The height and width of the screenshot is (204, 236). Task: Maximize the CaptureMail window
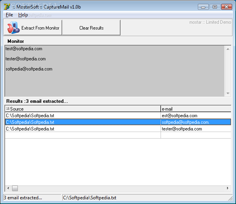pyautogui.click(x=215, y=7)
